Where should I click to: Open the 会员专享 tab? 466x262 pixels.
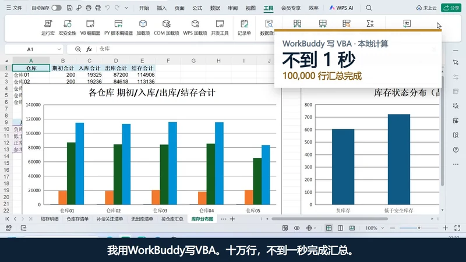click(x=291, y=8)
